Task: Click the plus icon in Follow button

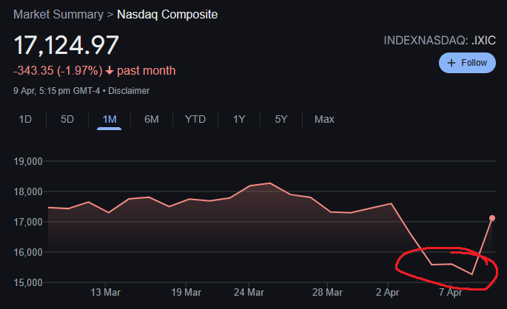Action: click(x=451, y=63)
